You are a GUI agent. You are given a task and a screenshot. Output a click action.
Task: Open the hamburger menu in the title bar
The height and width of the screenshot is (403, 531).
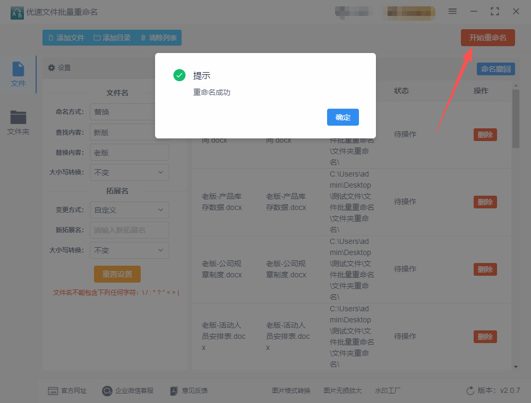[x=452, y=11]
